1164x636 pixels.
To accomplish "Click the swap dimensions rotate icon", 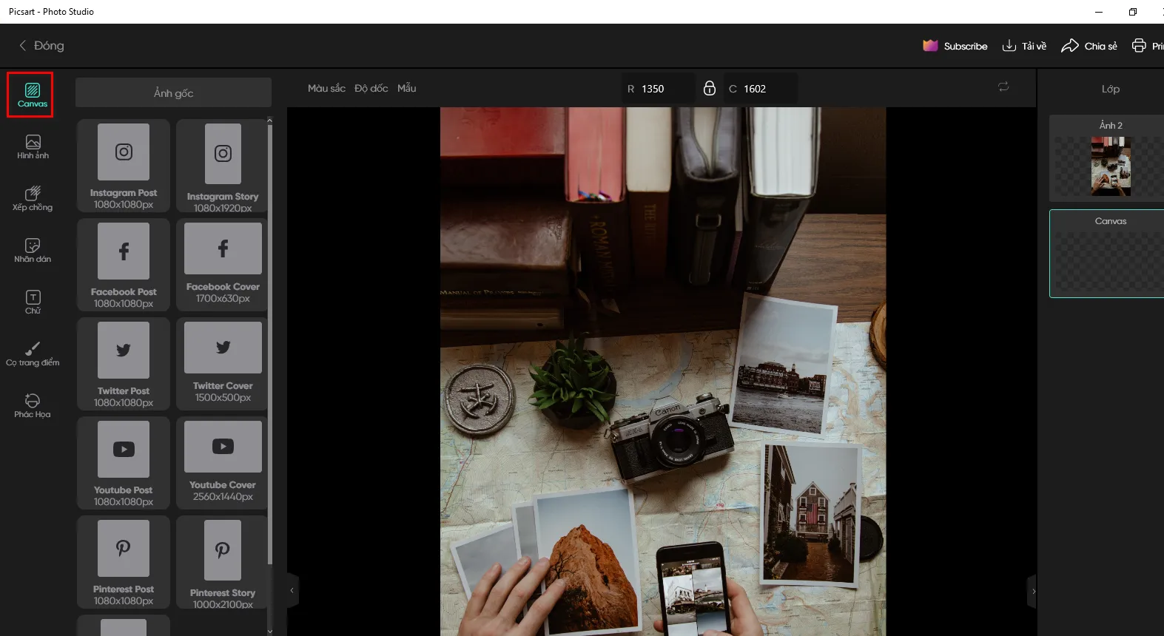I will click(1003, 87).
